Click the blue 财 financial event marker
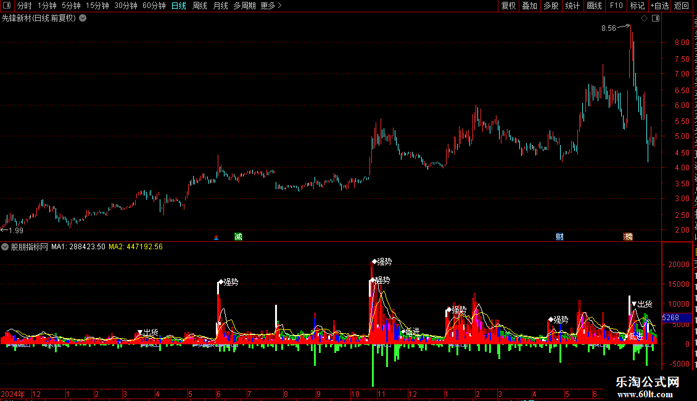Viewport: 697px width, 401px height. pos(559,236)
